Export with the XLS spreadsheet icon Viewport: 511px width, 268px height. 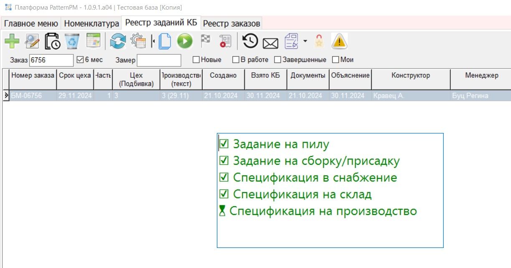93,41
